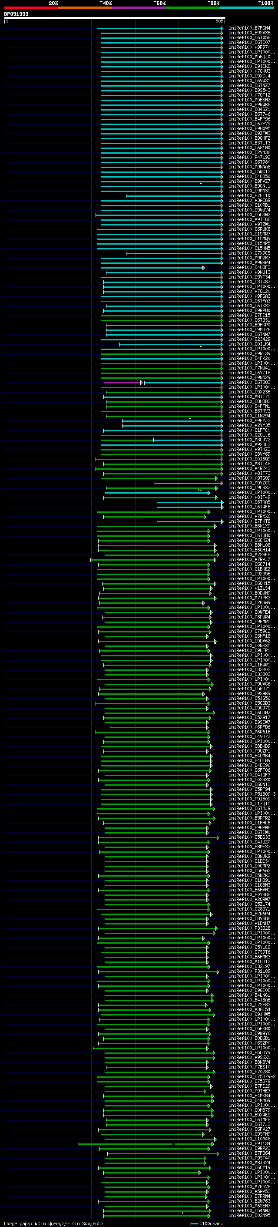Screen dimensions: 278x1227
Task: Click the cyan alignment bar for UniRef100_C6T4F6
Action: coord(190,507)
